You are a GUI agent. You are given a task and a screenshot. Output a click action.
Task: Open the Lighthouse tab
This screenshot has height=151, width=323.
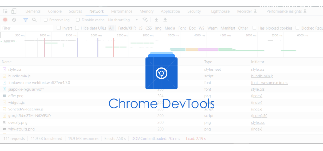(220, 11)
